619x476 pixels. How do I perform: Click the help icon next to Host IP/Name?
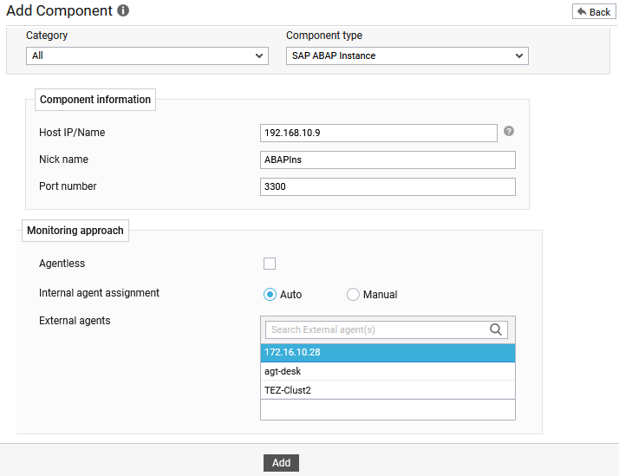coord(509,132)
